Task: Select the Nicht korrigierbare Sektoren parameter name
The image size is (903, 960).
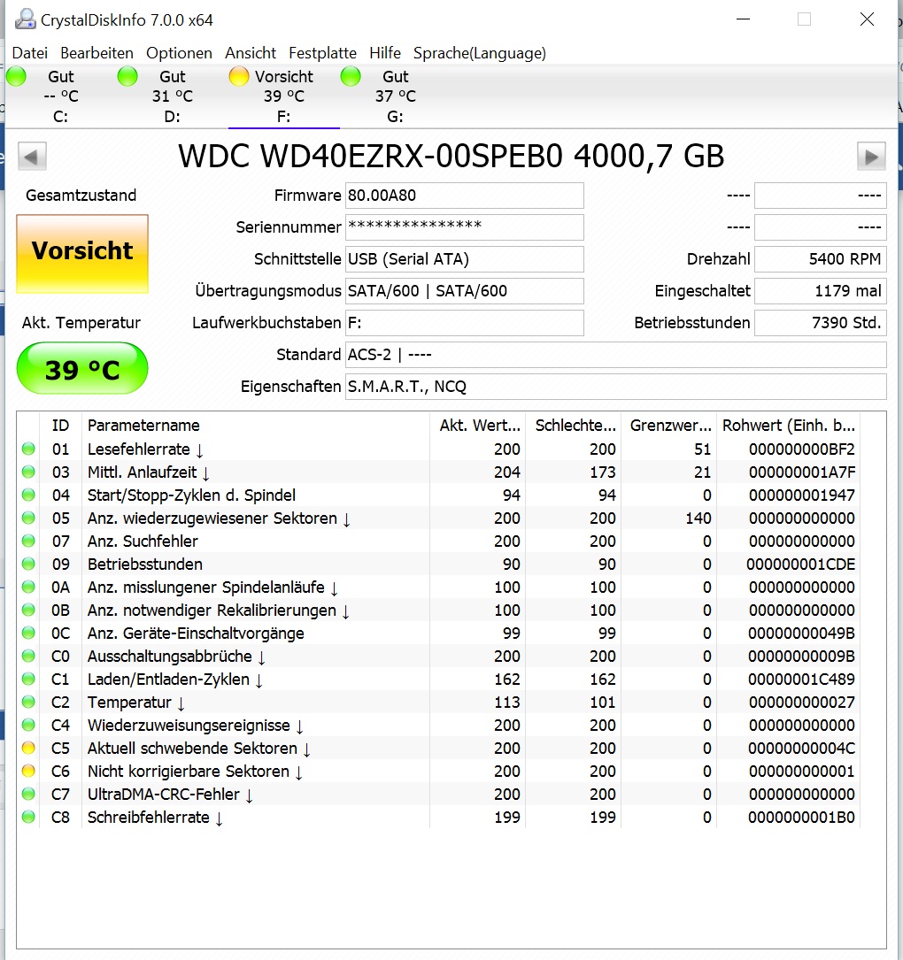Action: click(195, 772)
